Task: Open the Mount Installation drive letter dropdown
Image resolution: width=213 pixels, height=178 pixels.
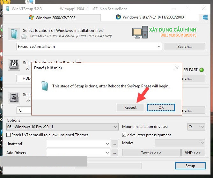Action: pyautogui.click(x=202, y=127)
